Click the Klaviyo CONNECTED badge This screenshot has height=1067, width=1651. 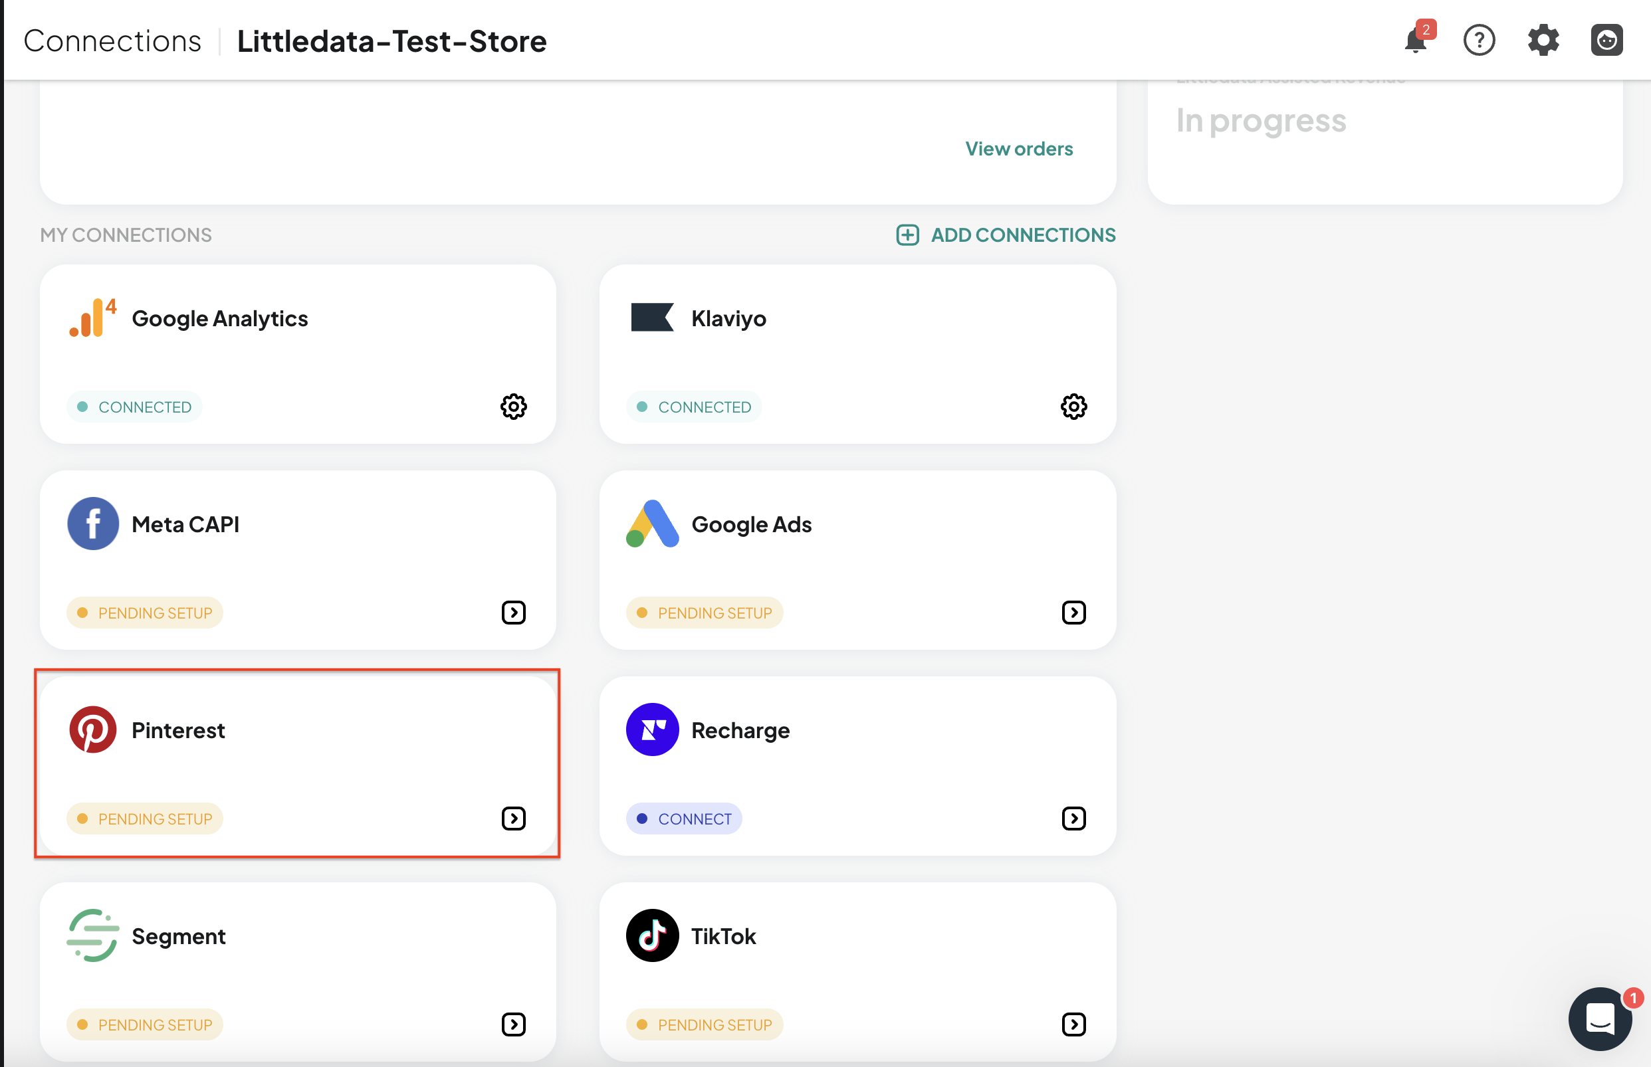[x=694, y=407]
